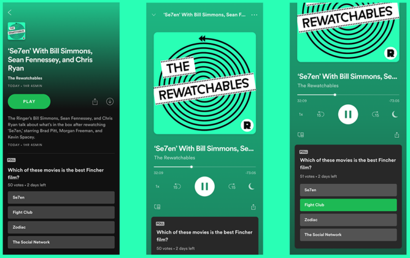
Task: Skip back 15 seconds in middle player
Action: click(177, 186)
